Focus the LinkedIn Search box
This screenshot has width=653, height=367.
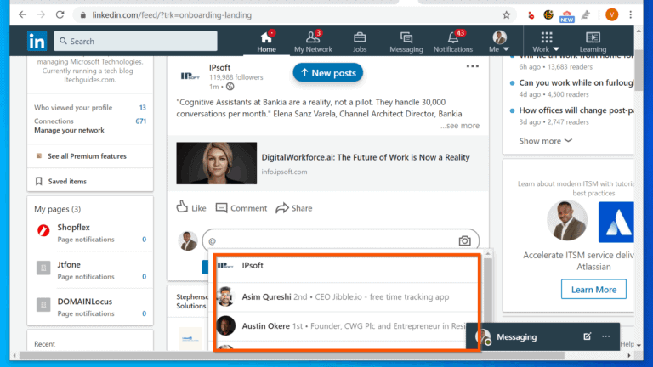pyautogui.click(x=135, y=41)
